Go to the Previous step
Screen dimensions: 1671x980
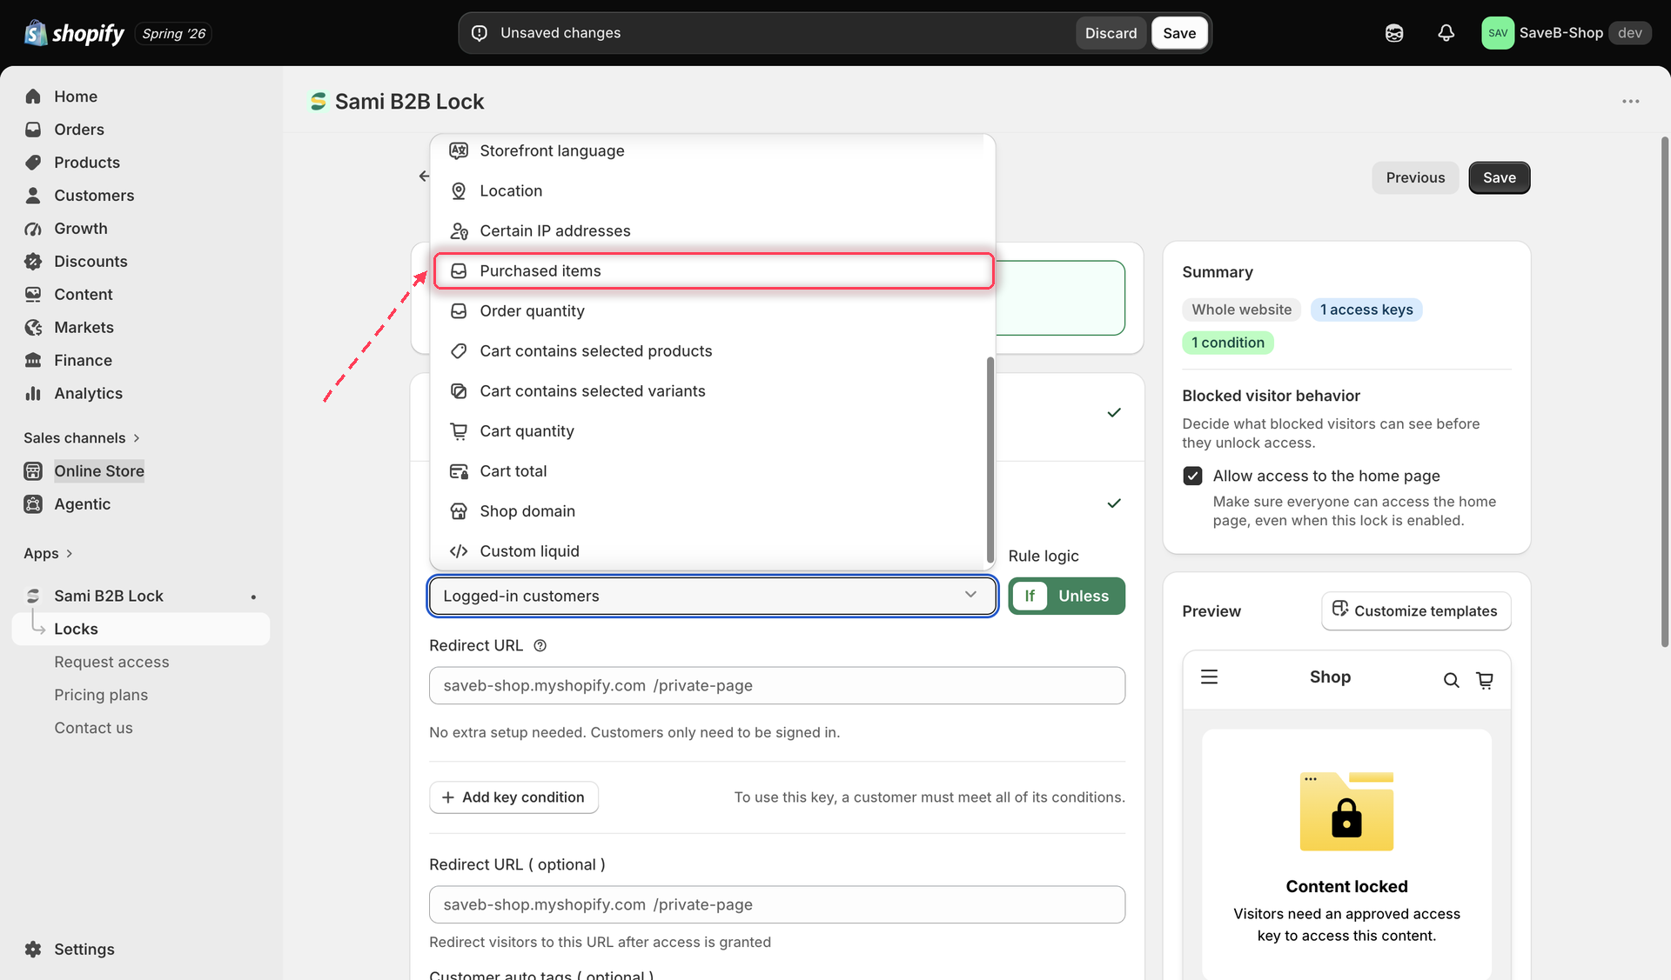point(1415,178)
